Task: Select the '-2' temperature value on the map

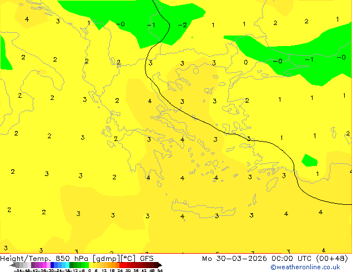Action: point(182,25)
